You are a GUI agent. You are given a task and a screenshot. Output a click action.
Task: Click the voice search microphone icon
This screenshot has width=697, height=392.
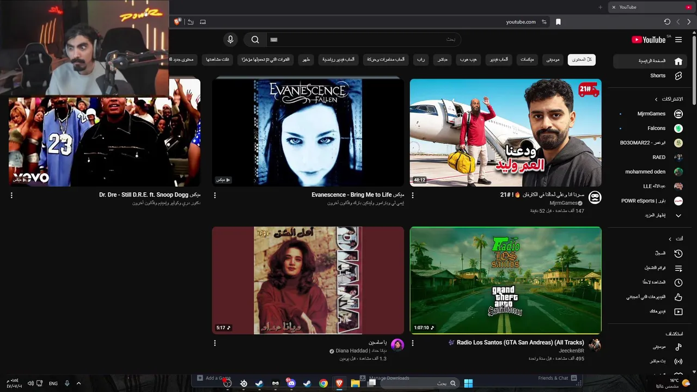coord(230,39)
